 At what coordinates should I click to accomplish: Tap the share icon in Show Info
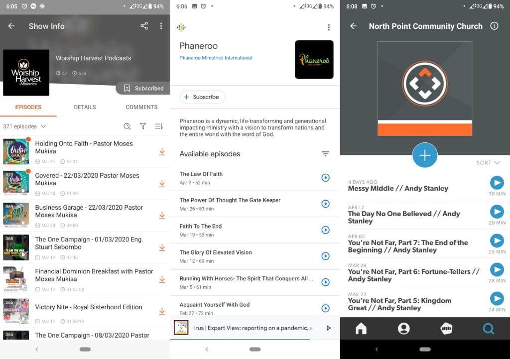[144, 26]
